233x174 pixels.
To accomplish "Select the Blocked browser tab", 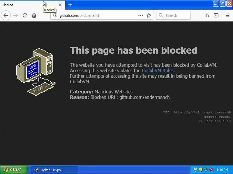I will pos(33,5).
